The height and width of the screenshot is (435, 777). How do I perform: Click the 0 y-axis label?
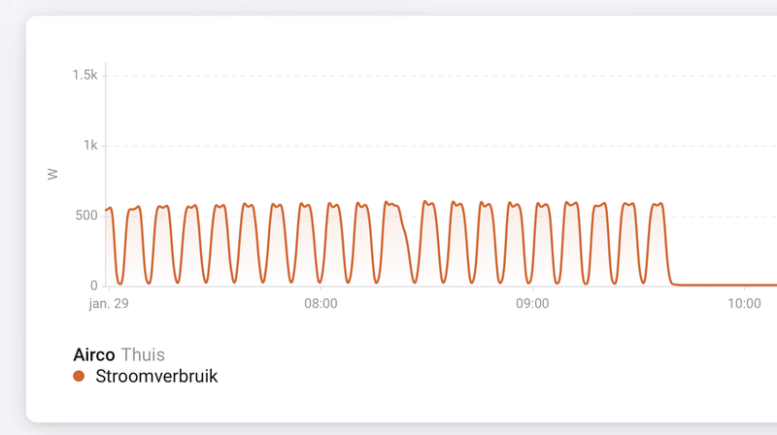coord(94,285)
